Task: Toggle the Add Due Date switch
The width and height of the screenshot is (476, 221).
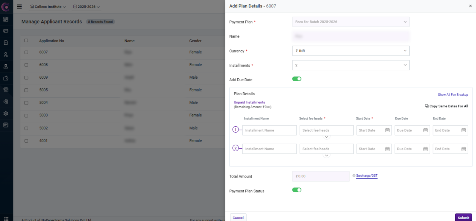Action: coord(297,79)
